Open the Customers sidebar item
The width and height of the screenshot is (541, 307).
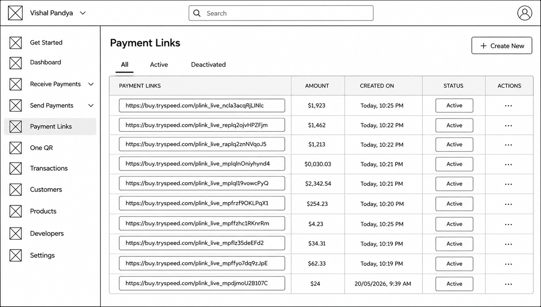point(46,190)
